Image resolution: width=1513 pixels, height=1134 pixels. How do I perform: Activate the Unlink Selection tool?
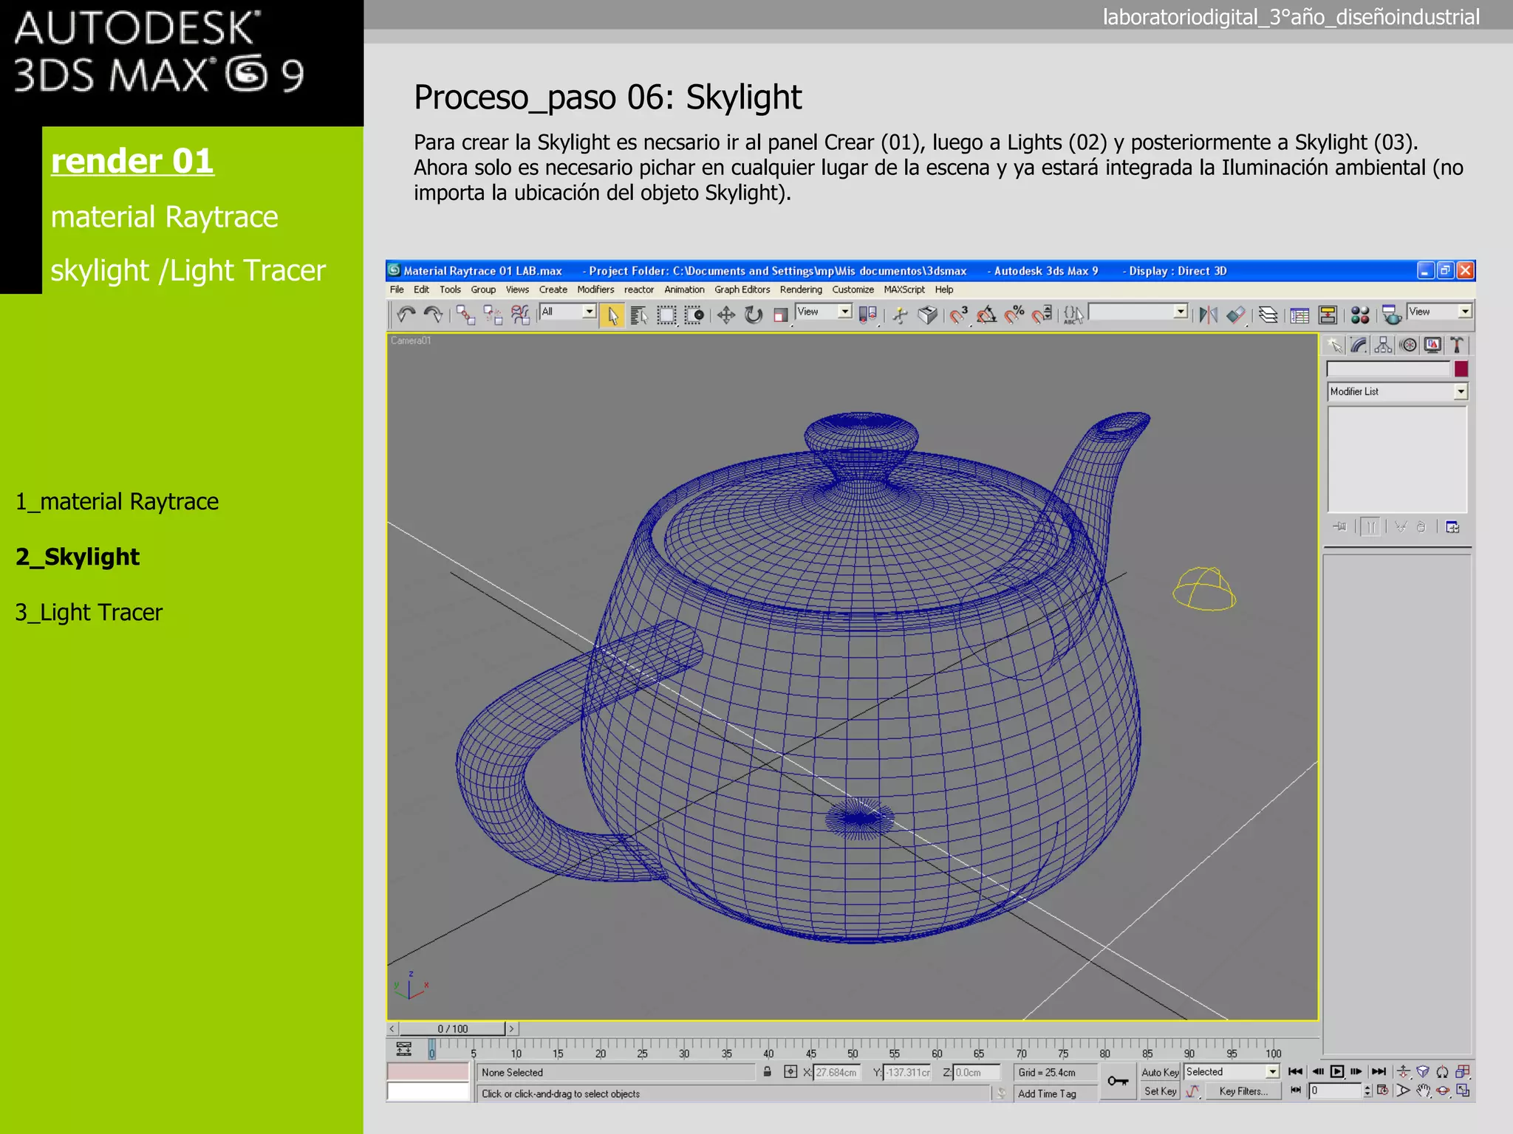point(493,315)
